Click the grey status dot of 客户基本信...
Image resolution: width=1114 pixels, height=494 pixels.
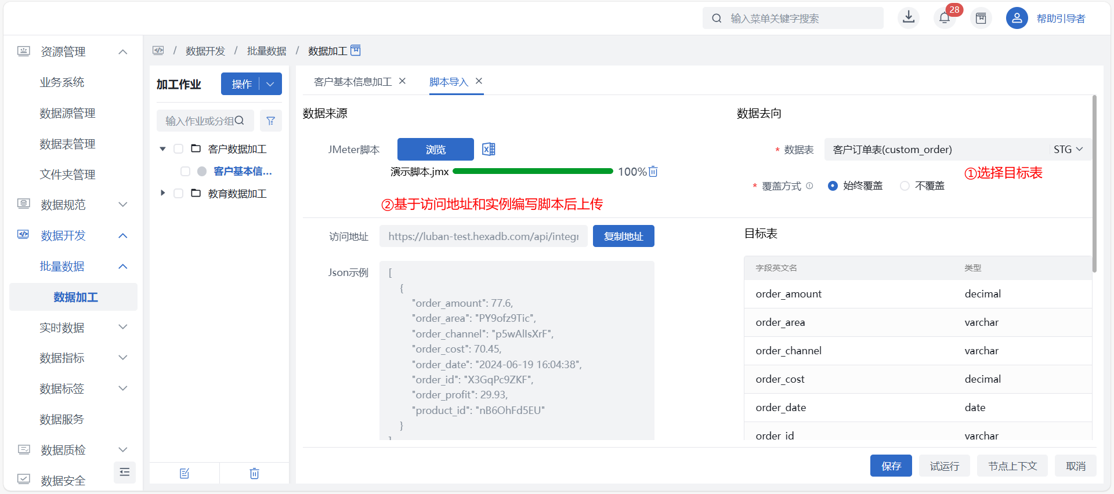tap(202, 171)
